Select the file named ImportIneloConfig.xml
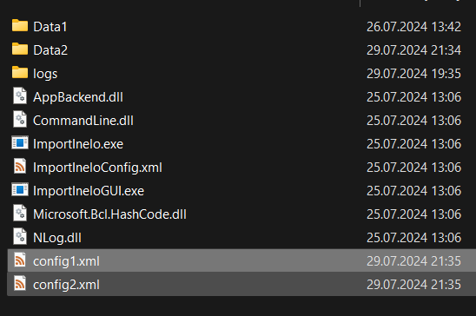 point(97,168)
